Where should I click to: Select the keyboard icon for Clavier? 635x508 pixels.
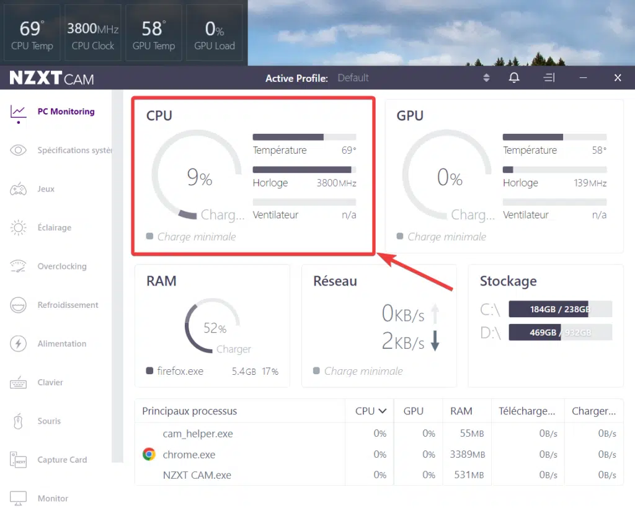[x=18, y=383]
